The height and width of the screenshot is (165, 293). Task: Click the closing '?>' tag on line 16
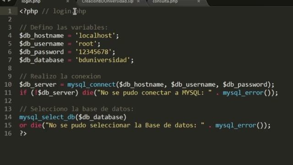(x=23, y=133)
